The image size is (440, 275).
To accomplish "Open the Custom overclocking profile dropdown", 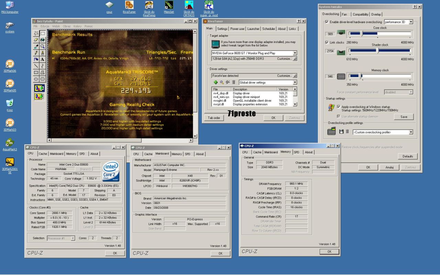I will tap(411, 132).
